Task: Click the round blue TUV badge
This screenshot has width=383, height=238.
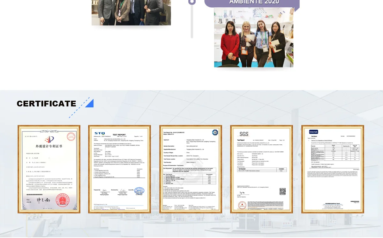Action: pyautogui.click(x=215, y=132)
